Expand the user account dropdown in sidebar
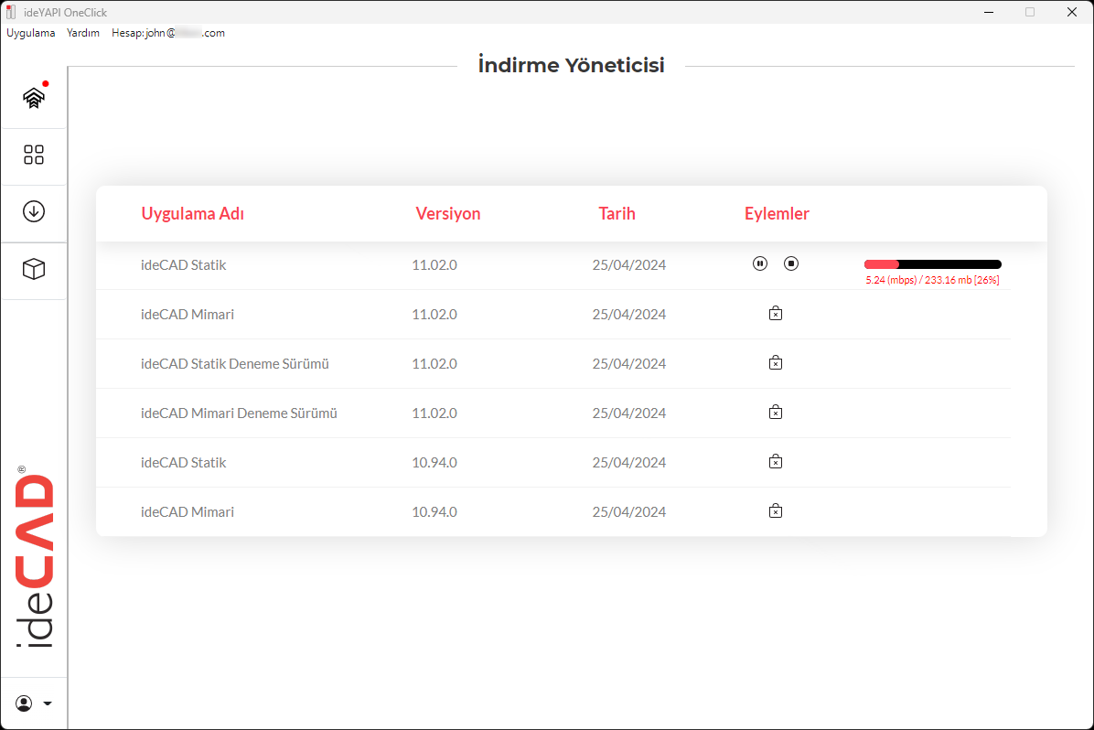This screenshot has height=730, width=1094. pos(34,703)
